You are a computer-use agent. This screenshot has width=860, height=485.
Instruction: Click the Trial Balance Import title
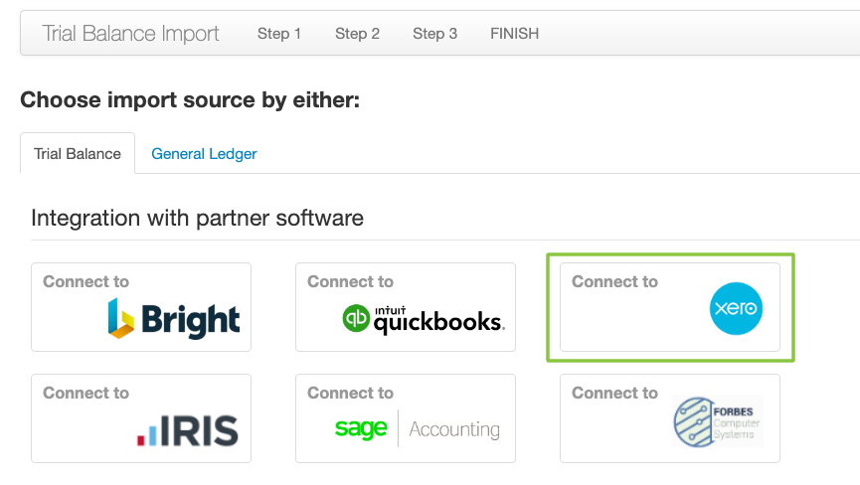click(x=130, y=34)
